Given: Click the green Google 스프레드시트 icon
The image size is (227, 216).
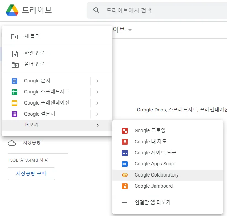Looking at the screenshot, I should [x=14, y=92].
